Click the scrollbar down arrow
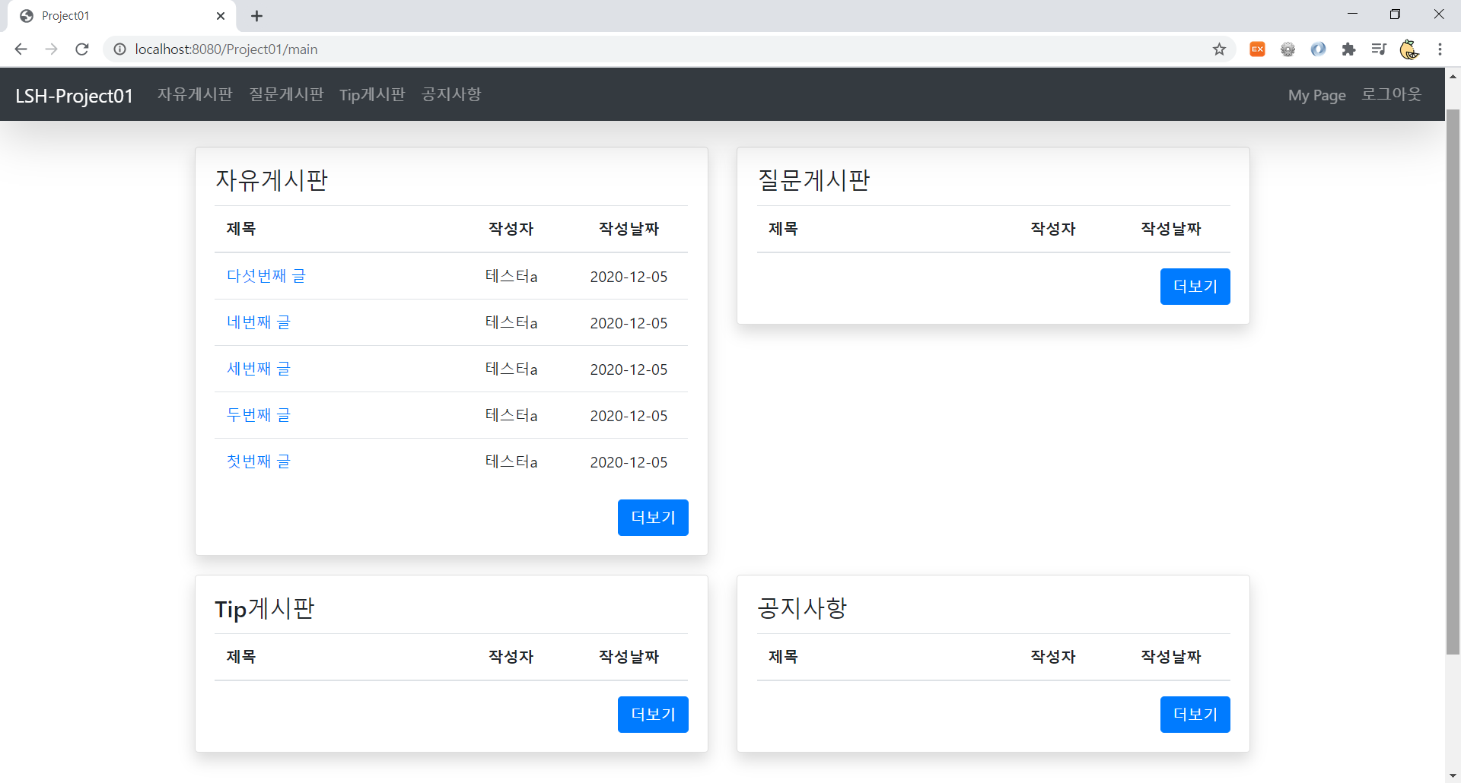This screenshot has width=1461, height=783. pyautogui.click(x=1453, y=775)
